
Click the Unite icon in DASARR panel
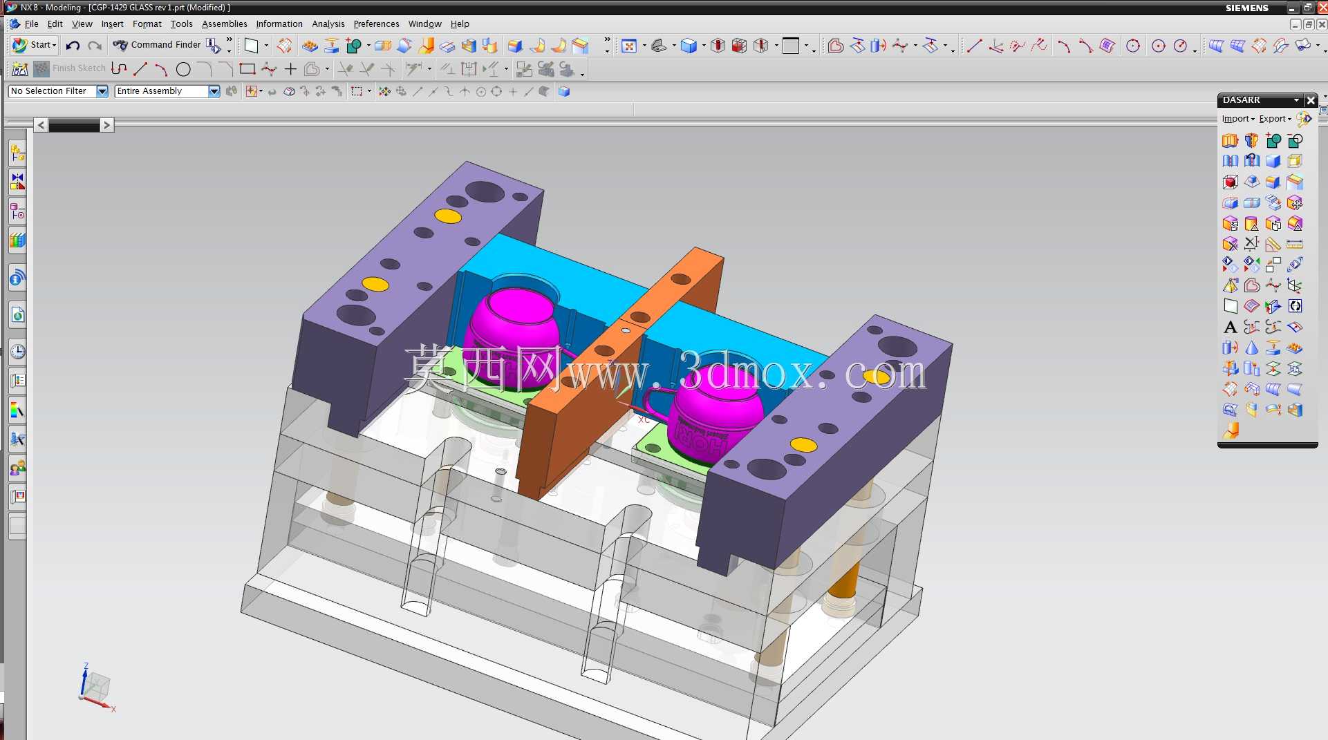coord(1273,141)
